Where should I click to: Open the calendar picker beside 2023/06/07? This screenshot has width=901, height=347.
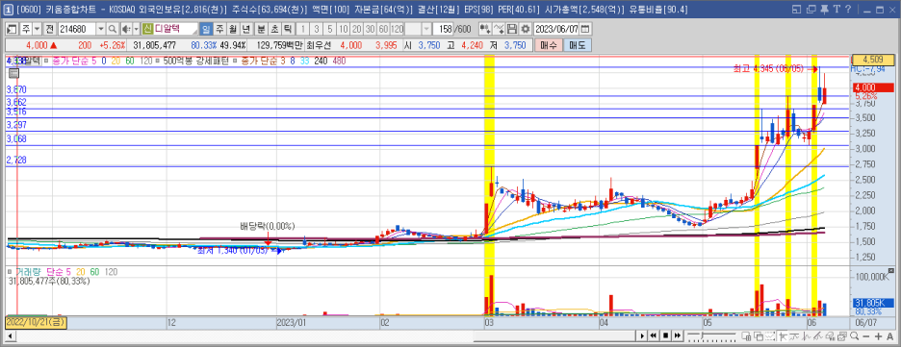(x=585, y=29)
